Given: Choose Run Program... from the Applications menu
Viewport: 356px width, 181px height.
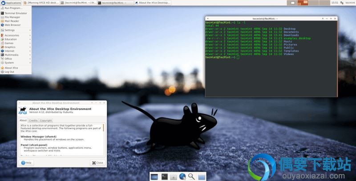Looking at the screenshot, I should [16, 8].
